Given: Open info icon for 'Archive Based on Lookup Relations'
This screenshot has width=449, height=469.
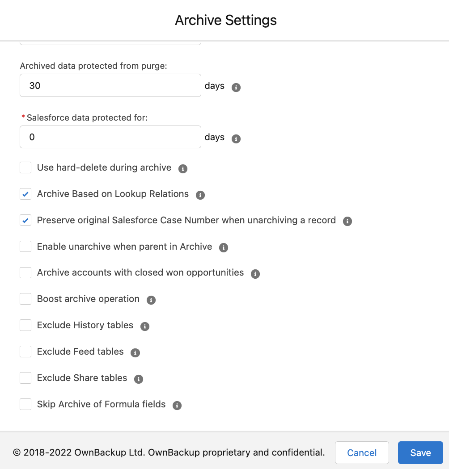Looking at the screenshot, I should [x=200, y=195].
